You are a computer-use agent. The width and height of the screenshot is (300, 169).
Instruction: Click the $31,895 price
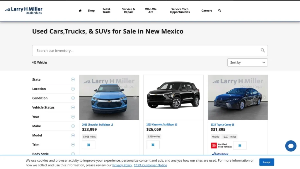218,129
